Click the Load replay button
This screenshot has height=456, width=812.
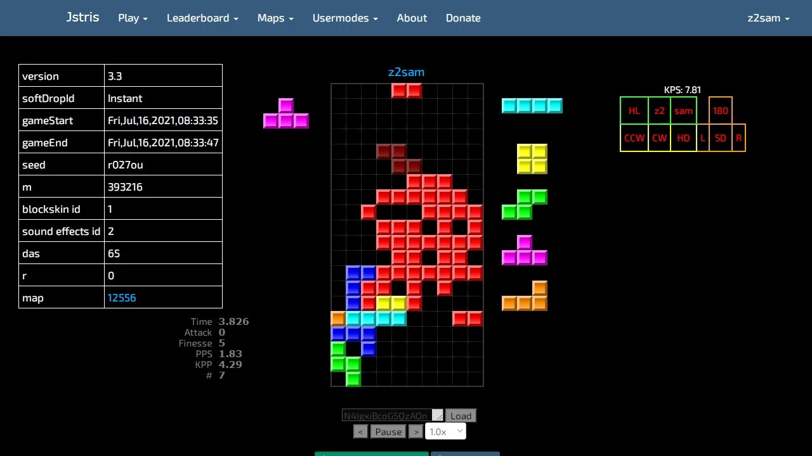pos(461,416)
